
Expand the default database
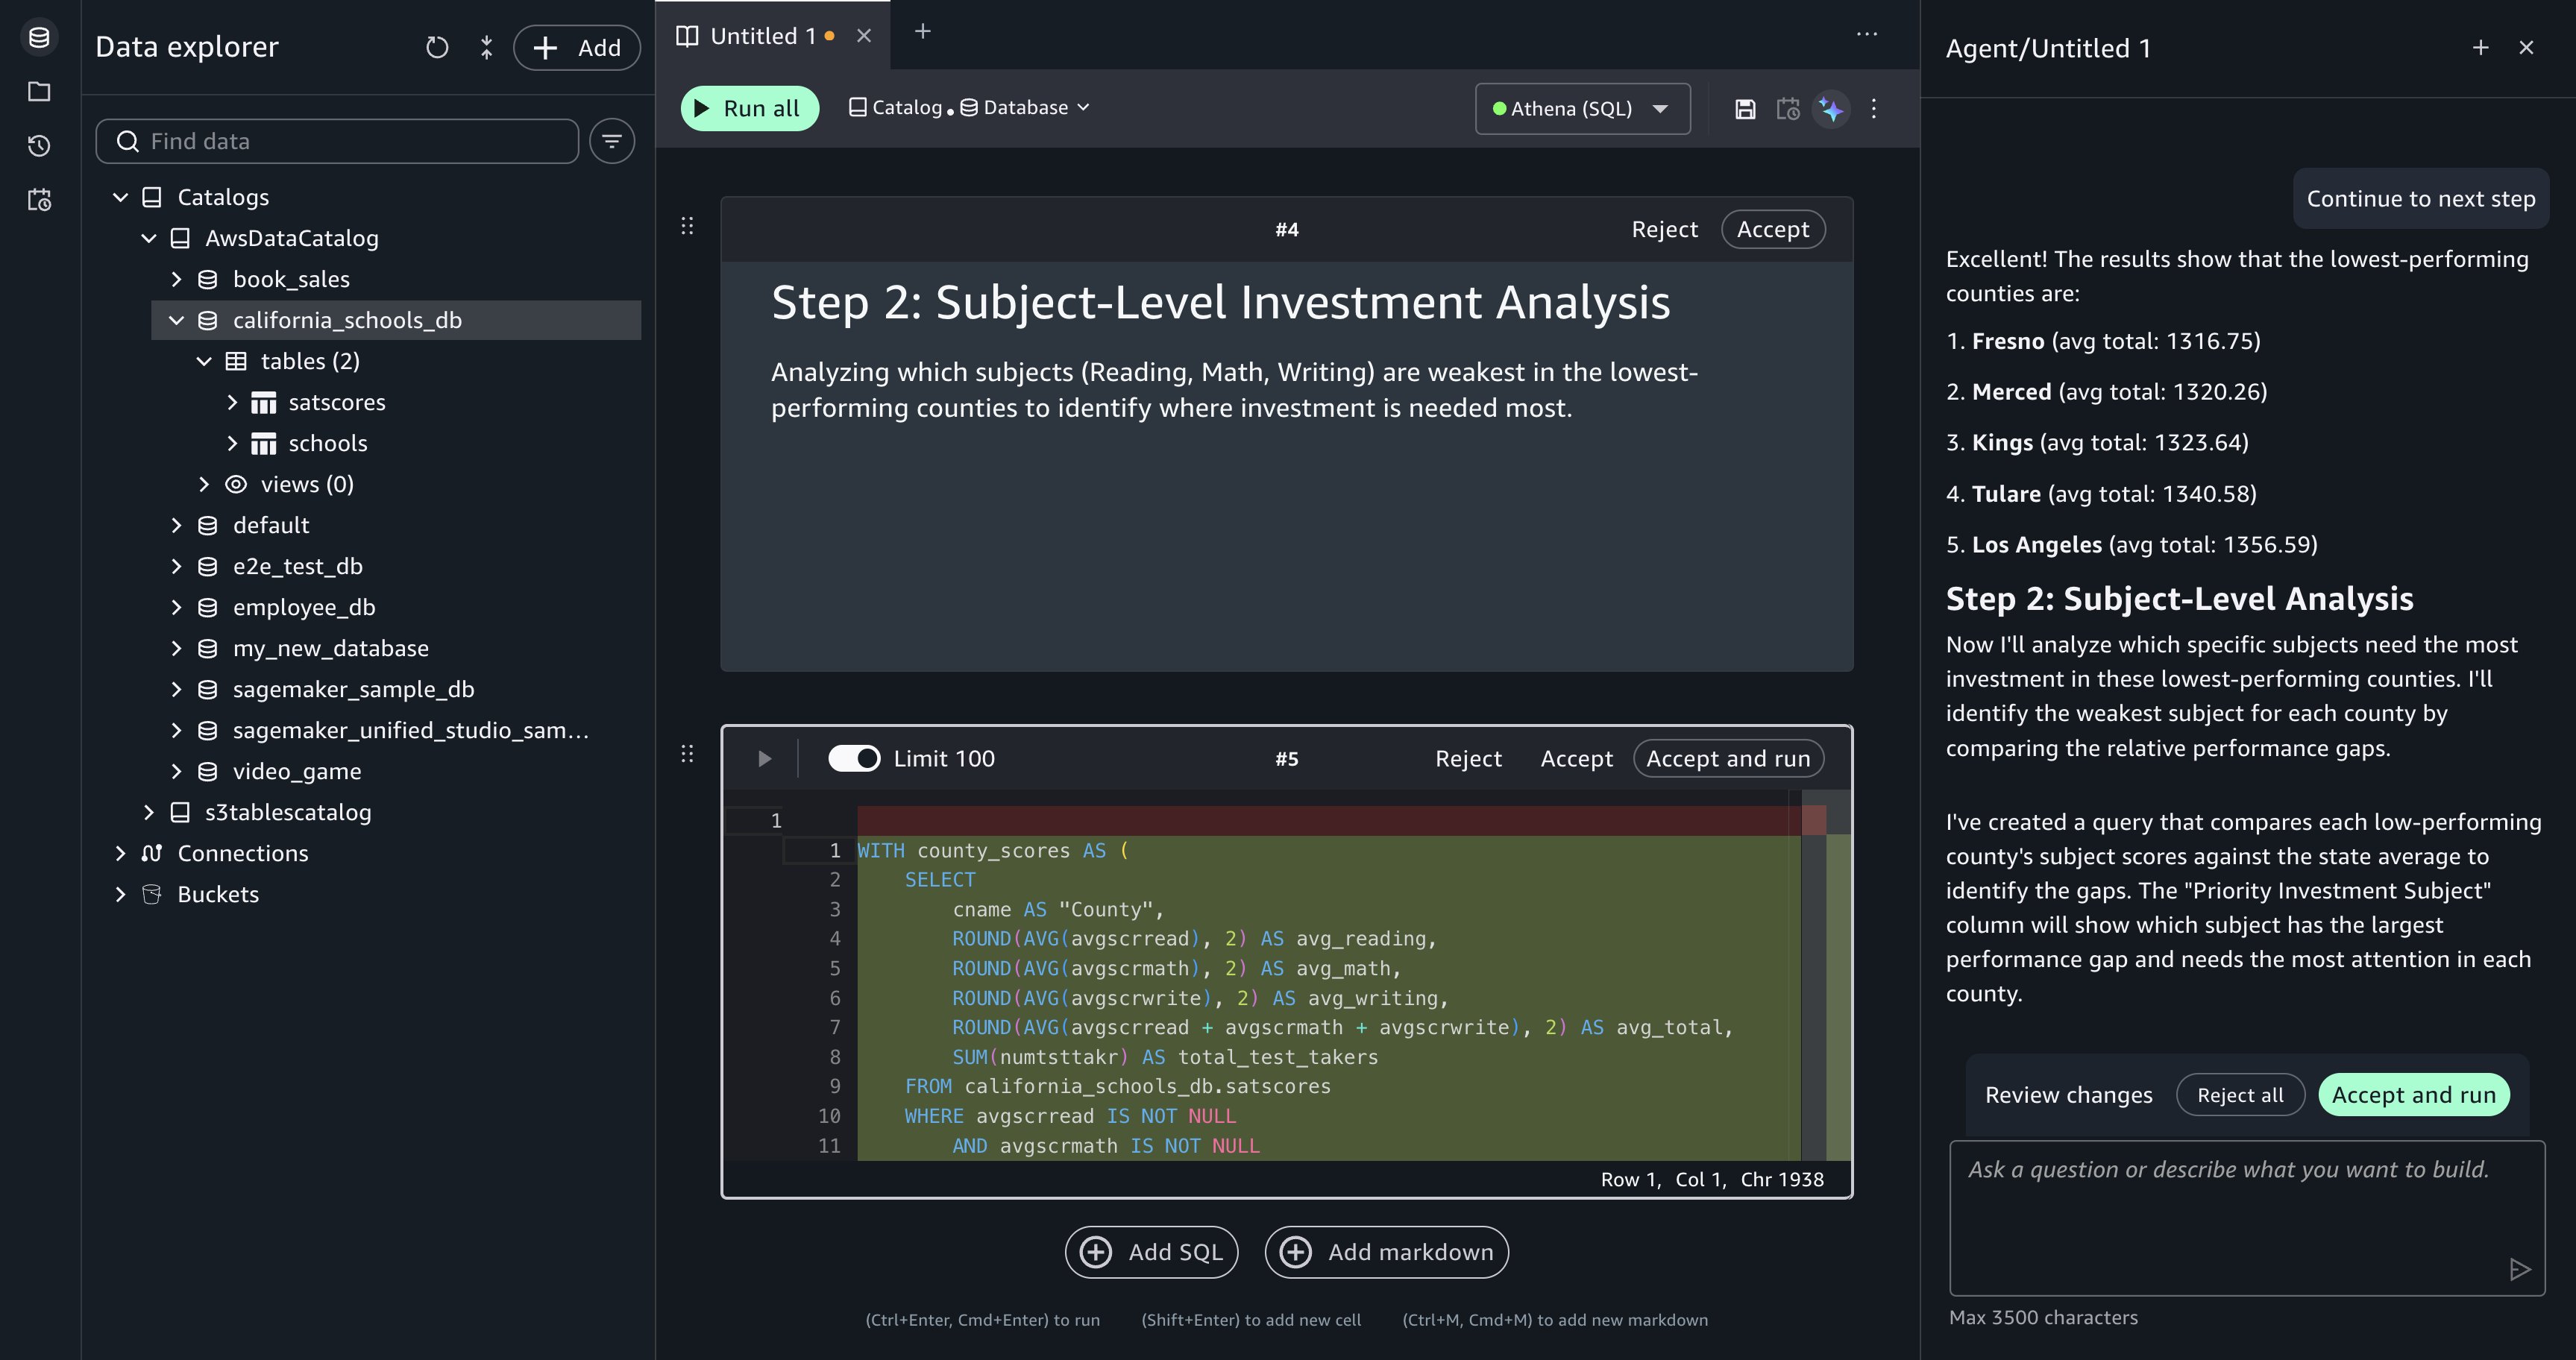pyautogui.click(x=176, y=525)
